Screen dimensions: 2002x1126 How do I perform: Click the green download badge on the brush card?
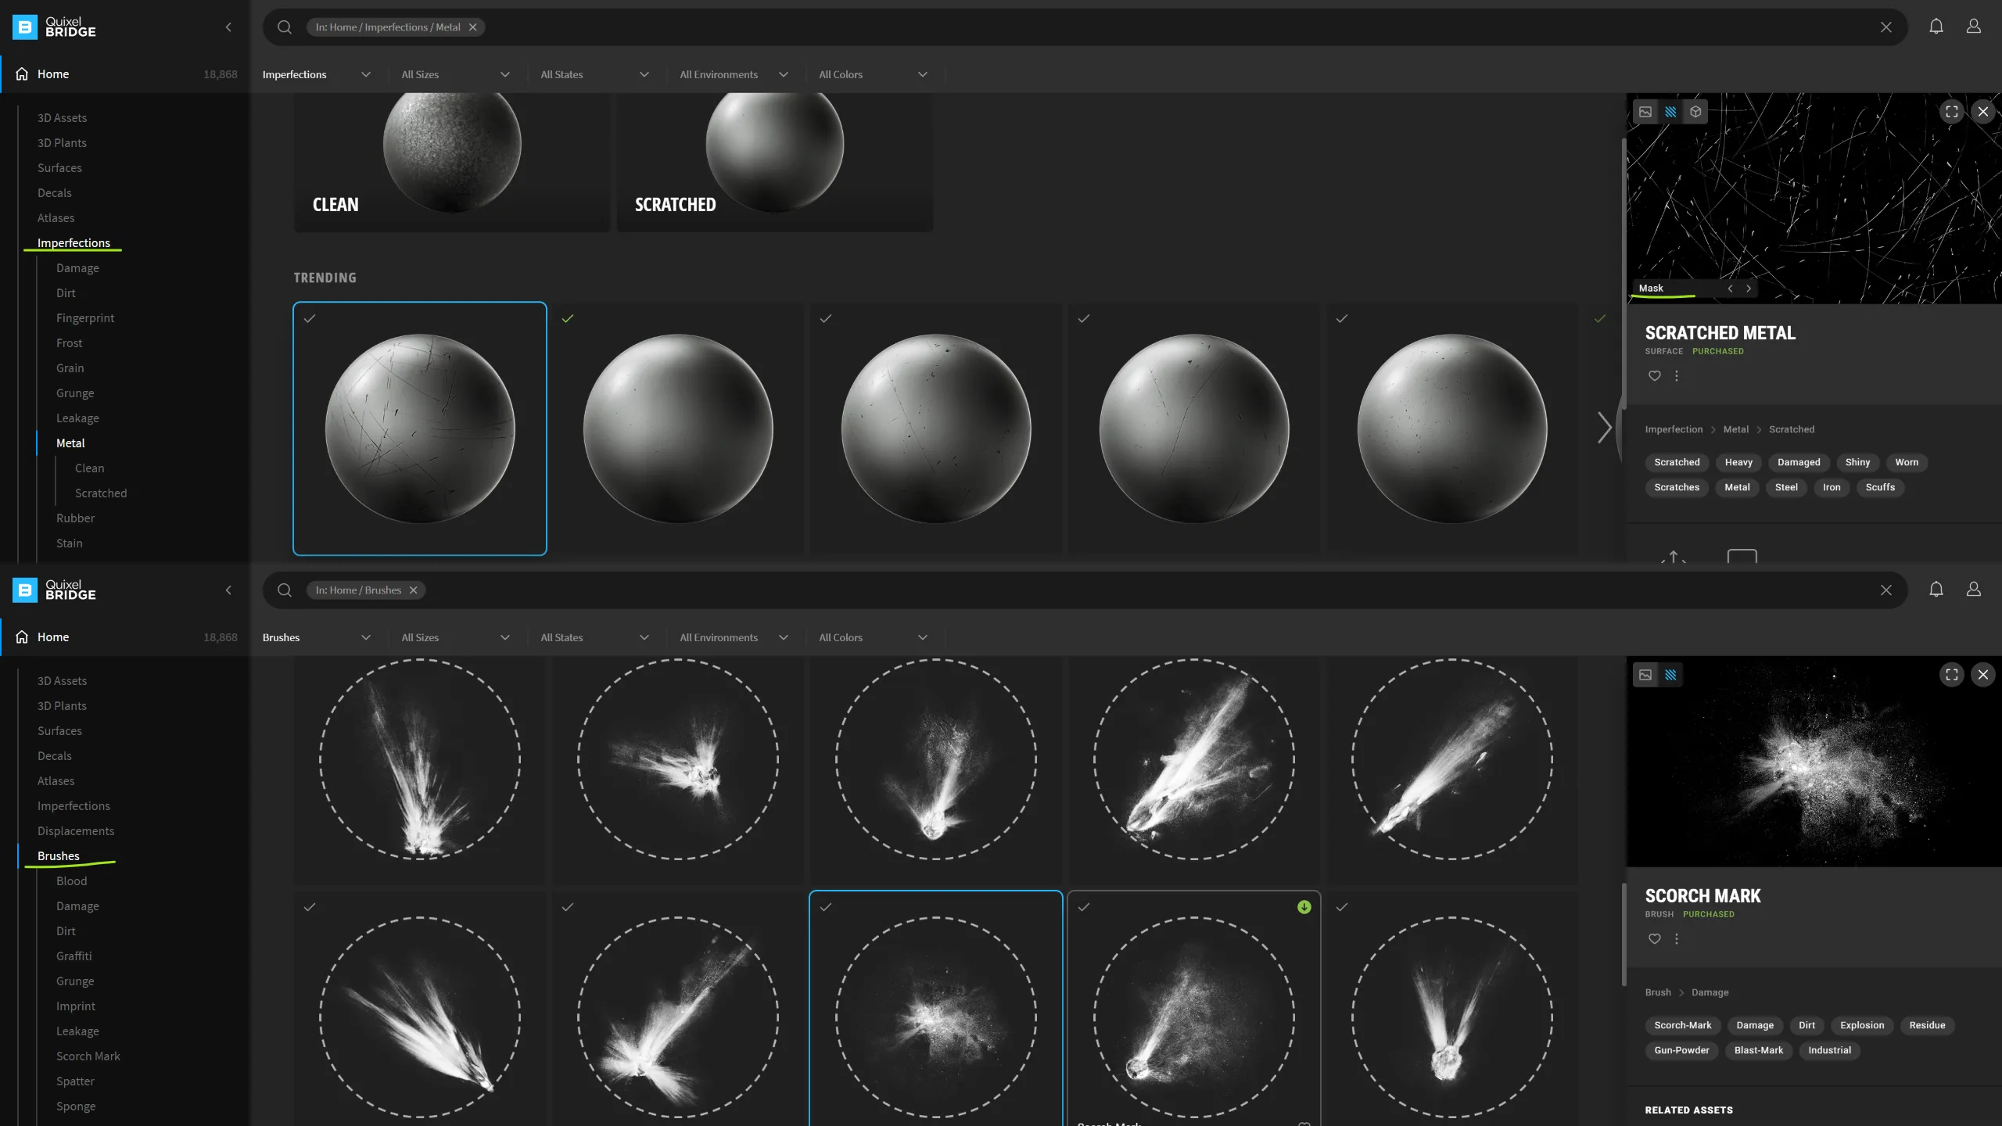1304,907
